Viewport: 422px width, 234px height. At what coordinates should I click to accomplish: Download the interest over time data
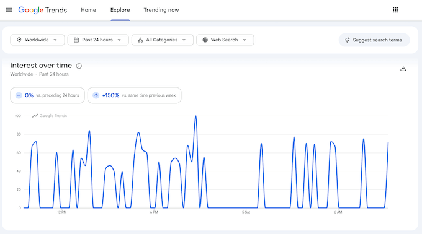pyautogui.click(x=403, y=69)
